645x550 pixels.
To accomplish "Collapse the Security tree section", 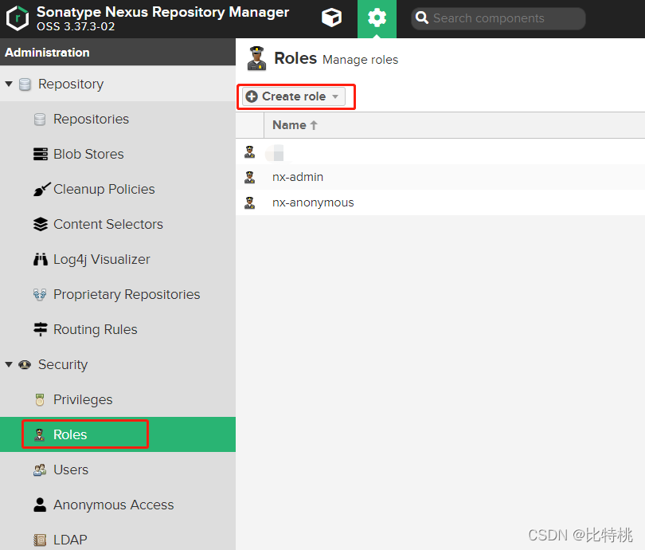I will tap(9, 364).
